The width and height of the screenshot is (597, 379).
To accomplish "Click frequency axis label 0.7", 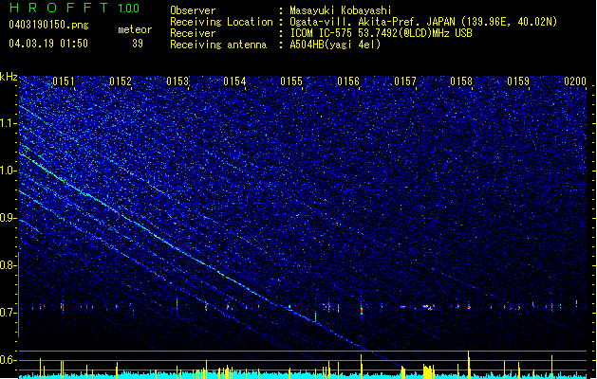I will [x=8, y=313].
